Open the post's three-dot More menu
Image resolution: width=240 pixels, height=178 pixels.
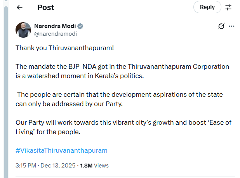(x=232, y=26)
